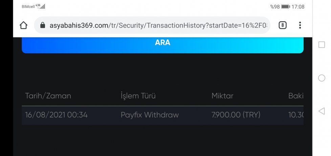Tap the Android recent apps square button
The image size is (331, 156).
click(322, 44)
